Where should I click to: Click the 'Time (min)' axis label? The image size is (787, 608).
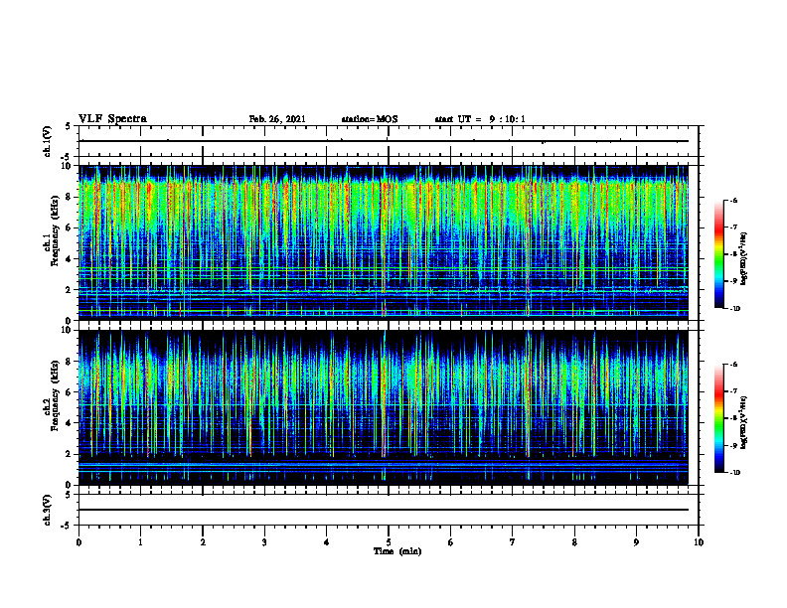(x=397, y=551)
